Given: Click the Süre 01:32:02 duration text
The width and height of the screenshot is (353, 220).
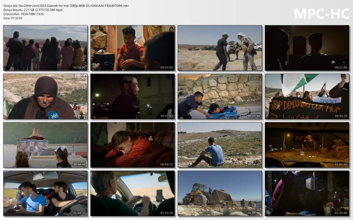Looking at the screenshot, I should pyautogui.click(x=13, y=18).
